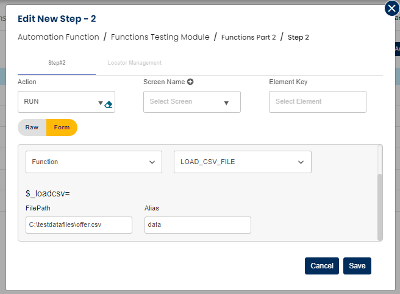
Task: Click the Cancel button
Action: [x=321, y=266]
